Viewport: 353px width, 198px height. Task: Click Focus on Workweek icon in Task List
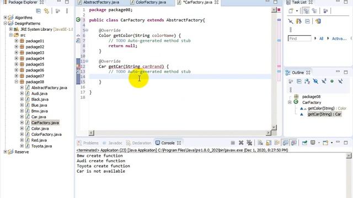325,11
